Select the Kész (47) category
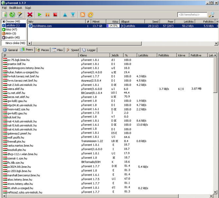Viewport: 219px width, 198px height. click(9, 30)
